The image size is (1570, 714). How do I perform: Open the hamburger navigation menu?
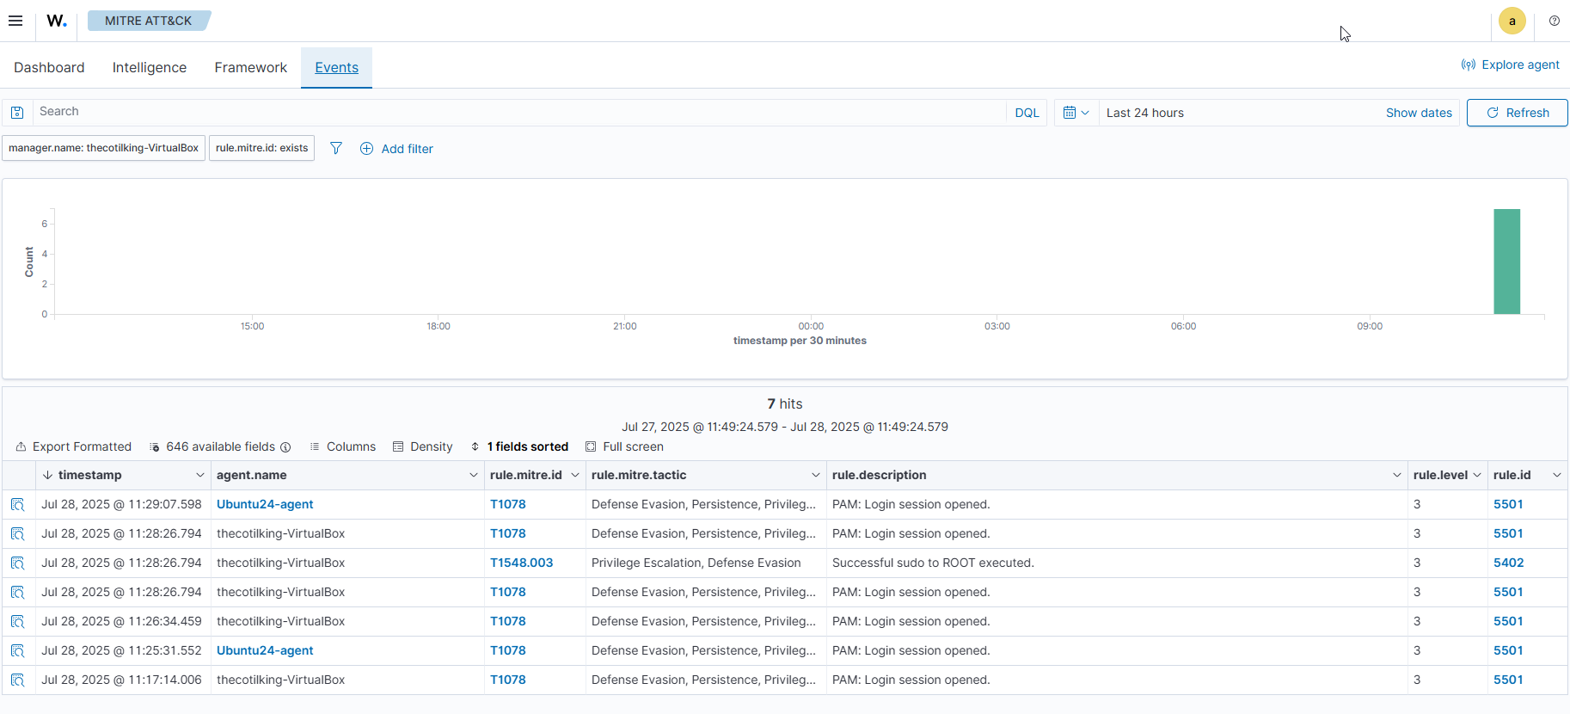click(15, 21)
